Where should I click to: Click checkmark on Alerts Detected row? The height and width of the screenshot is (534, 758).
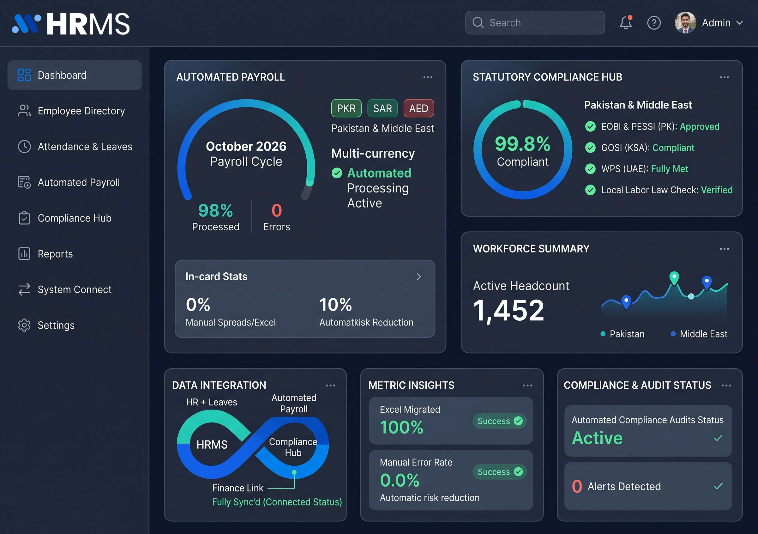718,486
